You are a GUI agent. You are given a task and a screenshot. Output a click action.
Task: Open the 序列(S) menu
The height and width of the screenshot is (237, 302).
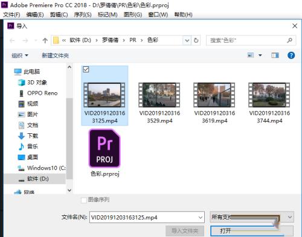pos(83,14)
